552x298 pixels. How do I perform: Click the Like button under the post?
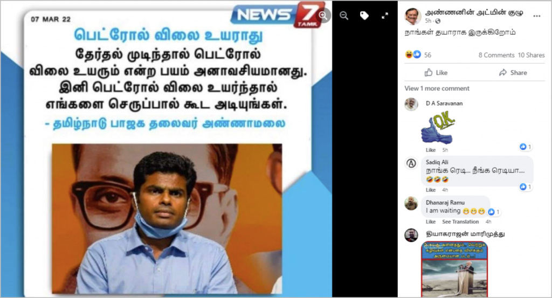pyautogui.click(x=436, y=72)
